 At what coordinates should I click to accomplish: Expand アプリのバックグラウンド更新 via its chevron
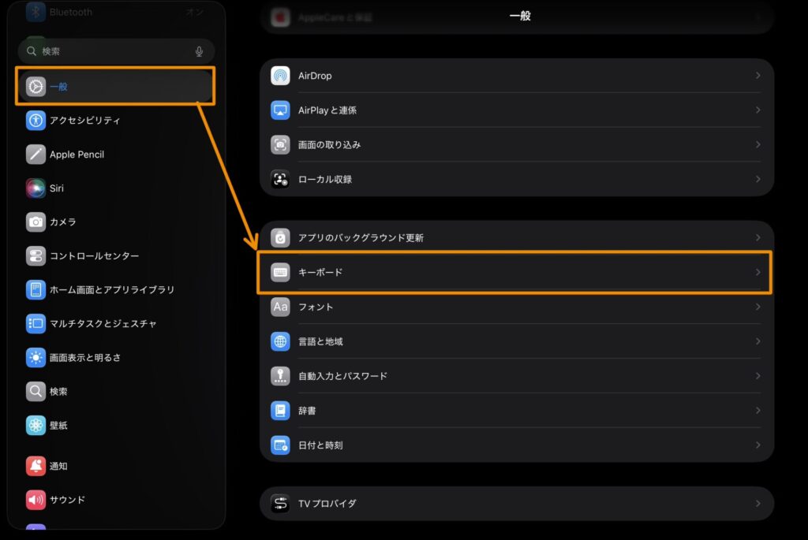(757, 237)
